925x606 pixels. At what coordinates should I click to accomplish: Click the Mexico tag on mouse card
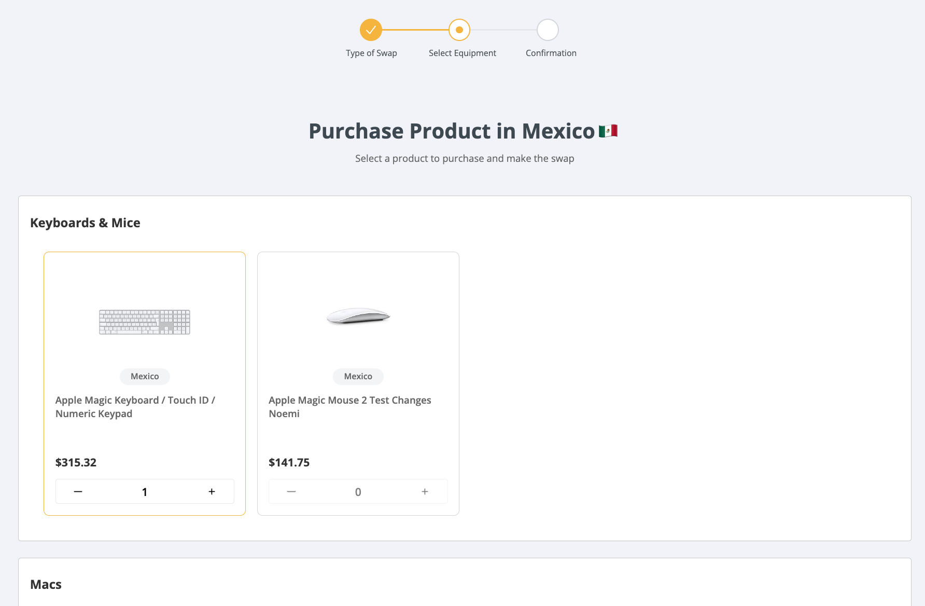point(358,376)
